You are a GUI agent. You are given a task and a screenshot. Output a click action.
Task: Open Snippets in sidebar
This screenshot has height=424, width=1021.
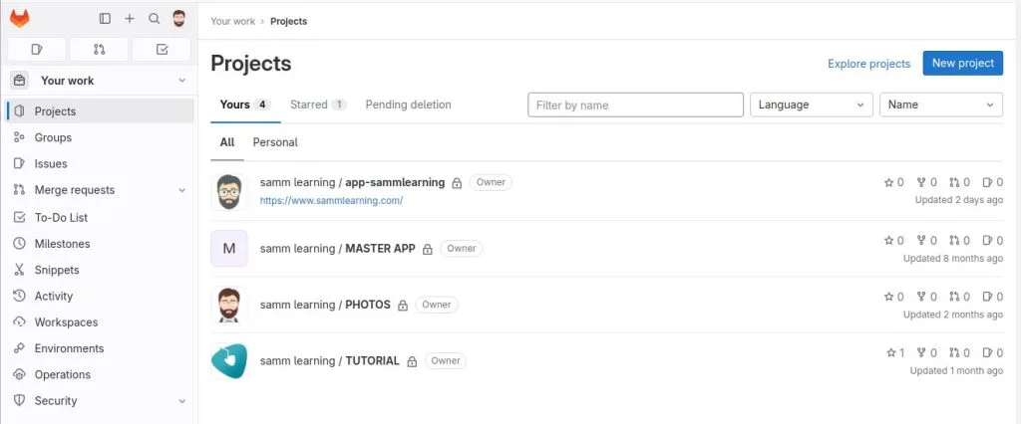click(x=101, y=269)
